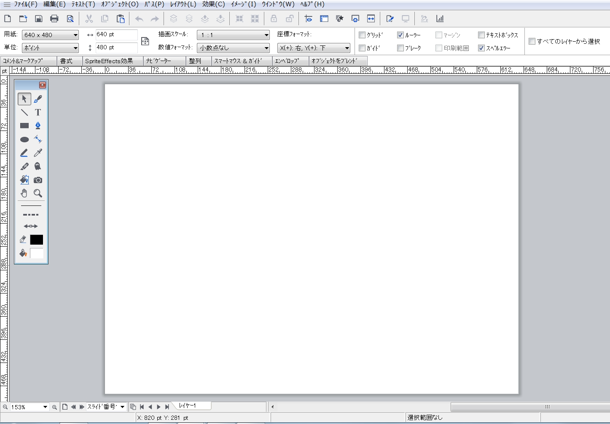Create a new document
Screen dimensions: 610x424
[8, 19]
